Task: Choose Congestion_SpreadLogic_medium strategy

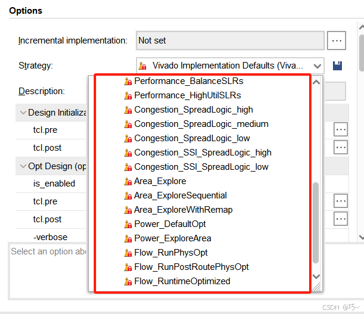Action: tap(201, 124)
